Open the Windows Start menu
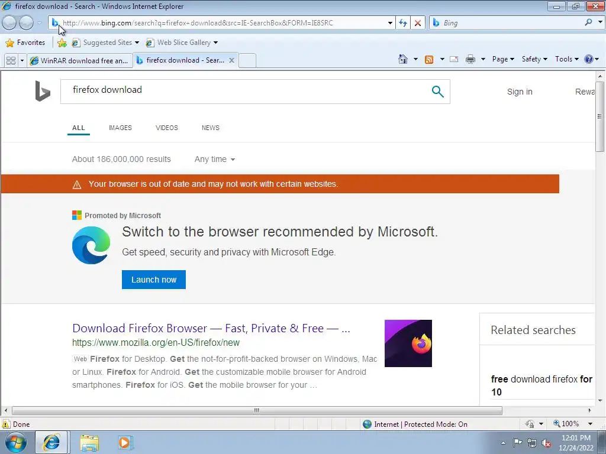This screenshot has height=454, width=606. point(16,442)
